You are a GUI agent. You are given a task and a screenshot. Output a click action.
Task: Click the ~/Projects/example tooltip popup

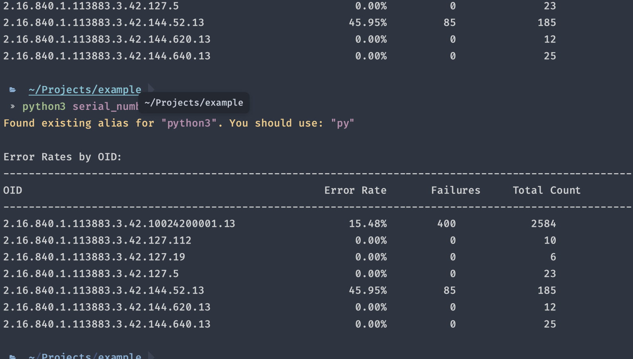pyautogui.click(x=194, y=103)
